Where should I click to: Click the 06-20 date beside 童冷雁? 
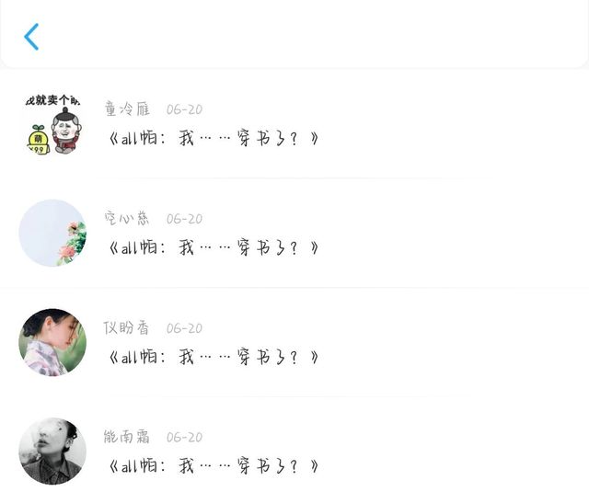tap(184, 109)
